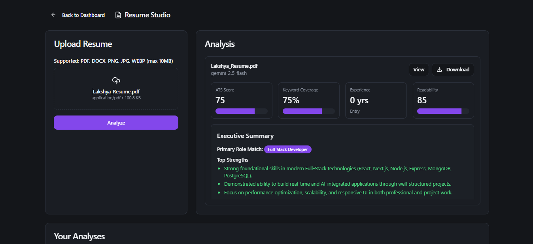Click the Primary Role Match label

240,149
